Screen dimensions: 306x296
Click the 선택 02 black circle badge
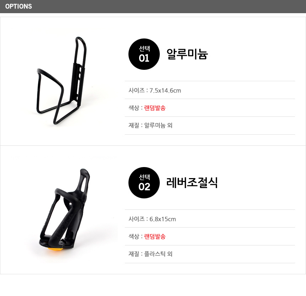point(144,183)
